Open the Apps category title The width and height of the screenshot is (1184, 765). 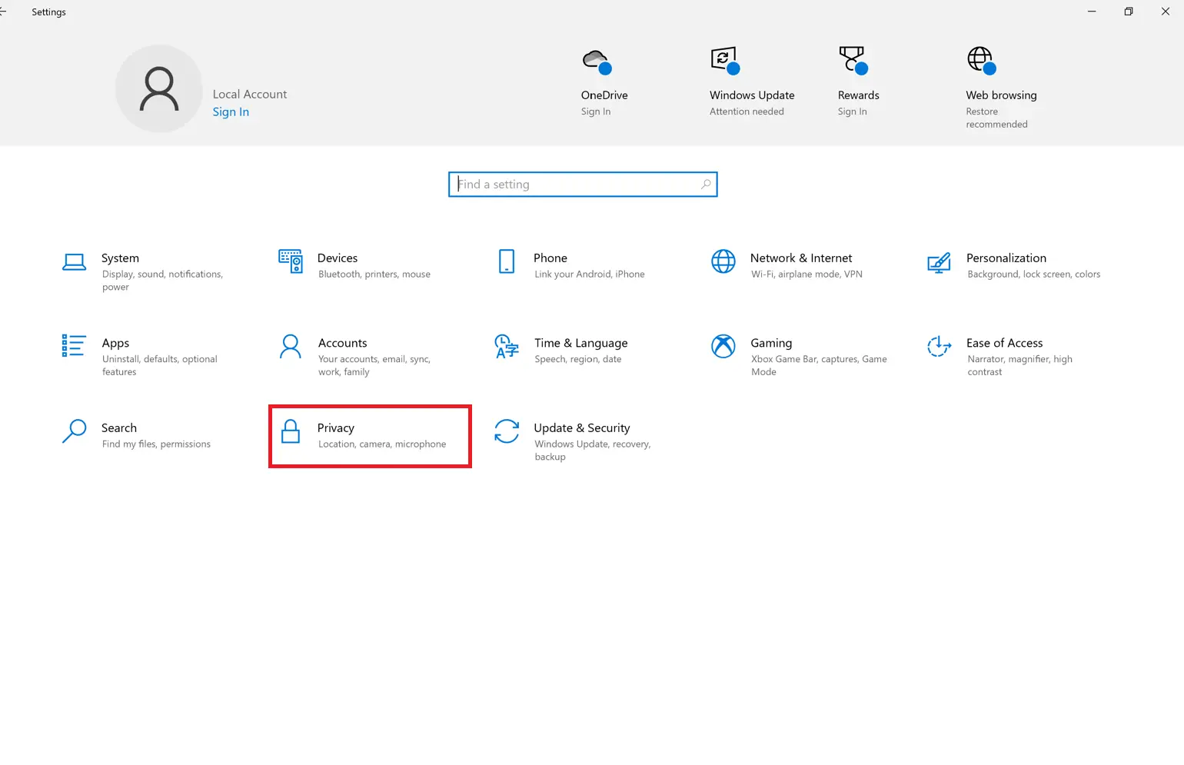[115, 344]
